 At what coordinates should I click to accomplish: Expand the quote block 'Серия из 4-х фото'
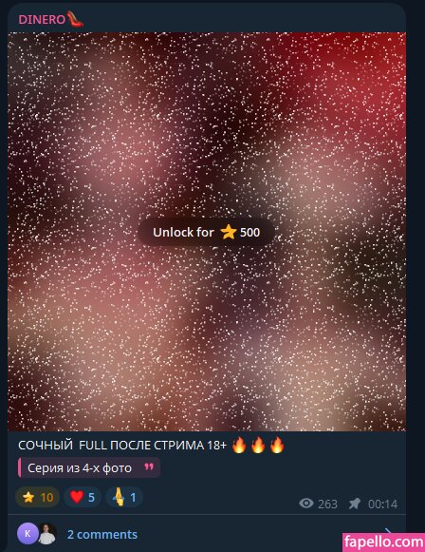89,467
